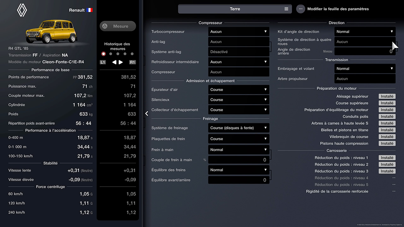Image resolution: width=404 pixels, height=227 pixels.
Task: Click the Équilibre avant/arrière value field
Action: tap(239, 180)
